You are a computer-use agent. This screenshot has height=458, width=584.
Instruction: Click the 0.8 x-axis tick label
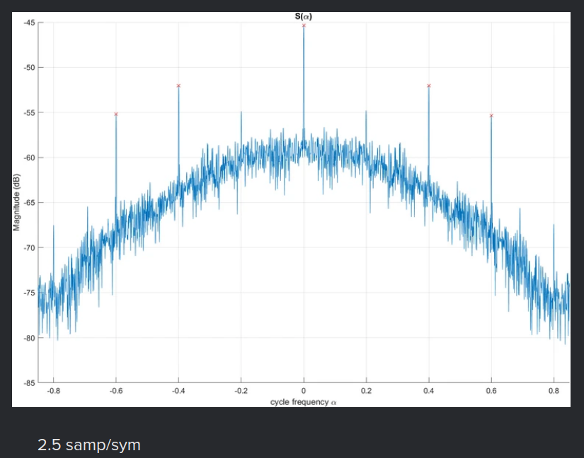click(x=554, y=390)
